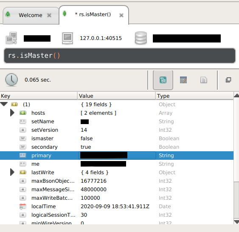Click the 0.065 sec. timing label
This screenshot has height=232, width=239.
click(x=38, y=80)
